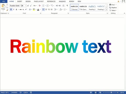This screenshot has height=94, width=126.
Task: Switch to the REFERENCES tab
Action: point(51,1)
